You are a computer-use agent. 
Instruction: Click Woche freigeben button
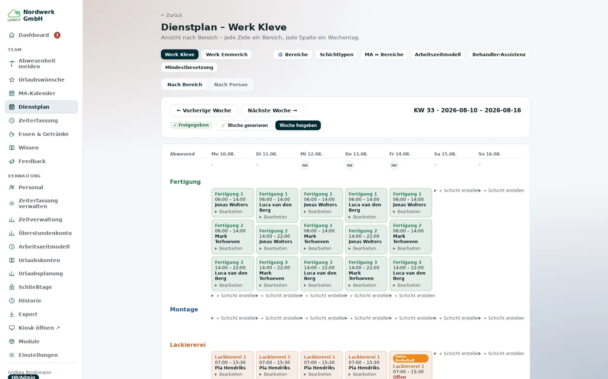298,125
